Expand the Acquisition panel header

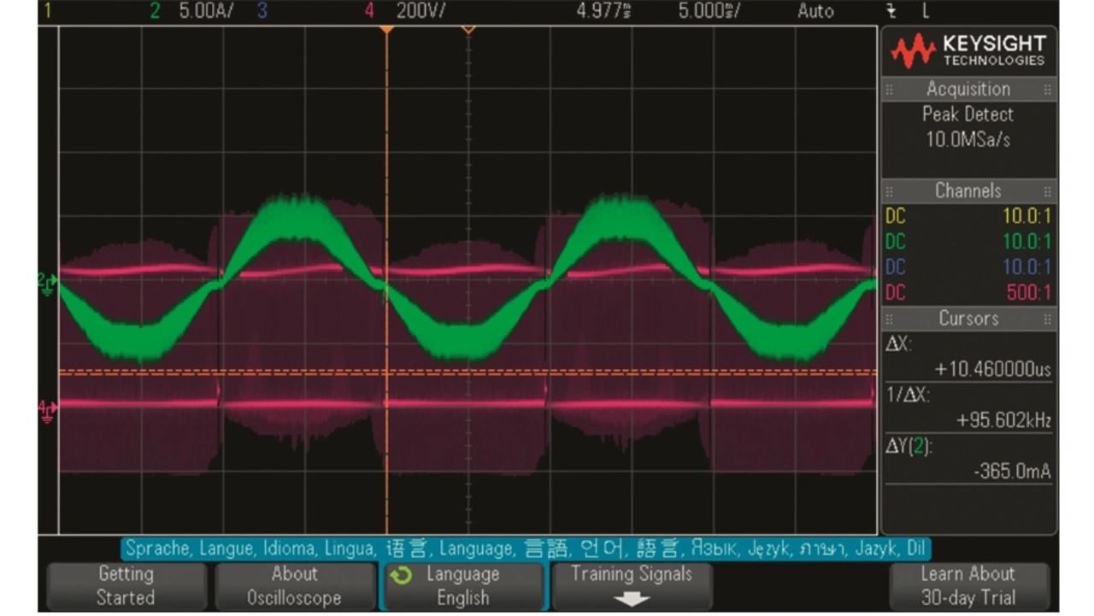coord(968,89)
